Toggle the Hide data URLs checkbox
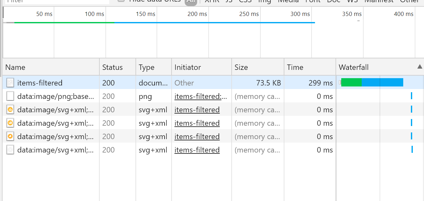 tap(121, 1)
